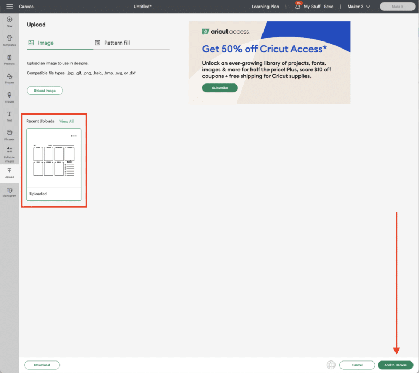Open the hamburger main menu
Viewport: 419px width, 373px height.
point(9,7)
